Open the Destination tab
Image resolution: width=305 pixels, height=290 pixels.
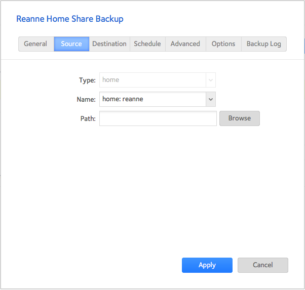[109, 44]
